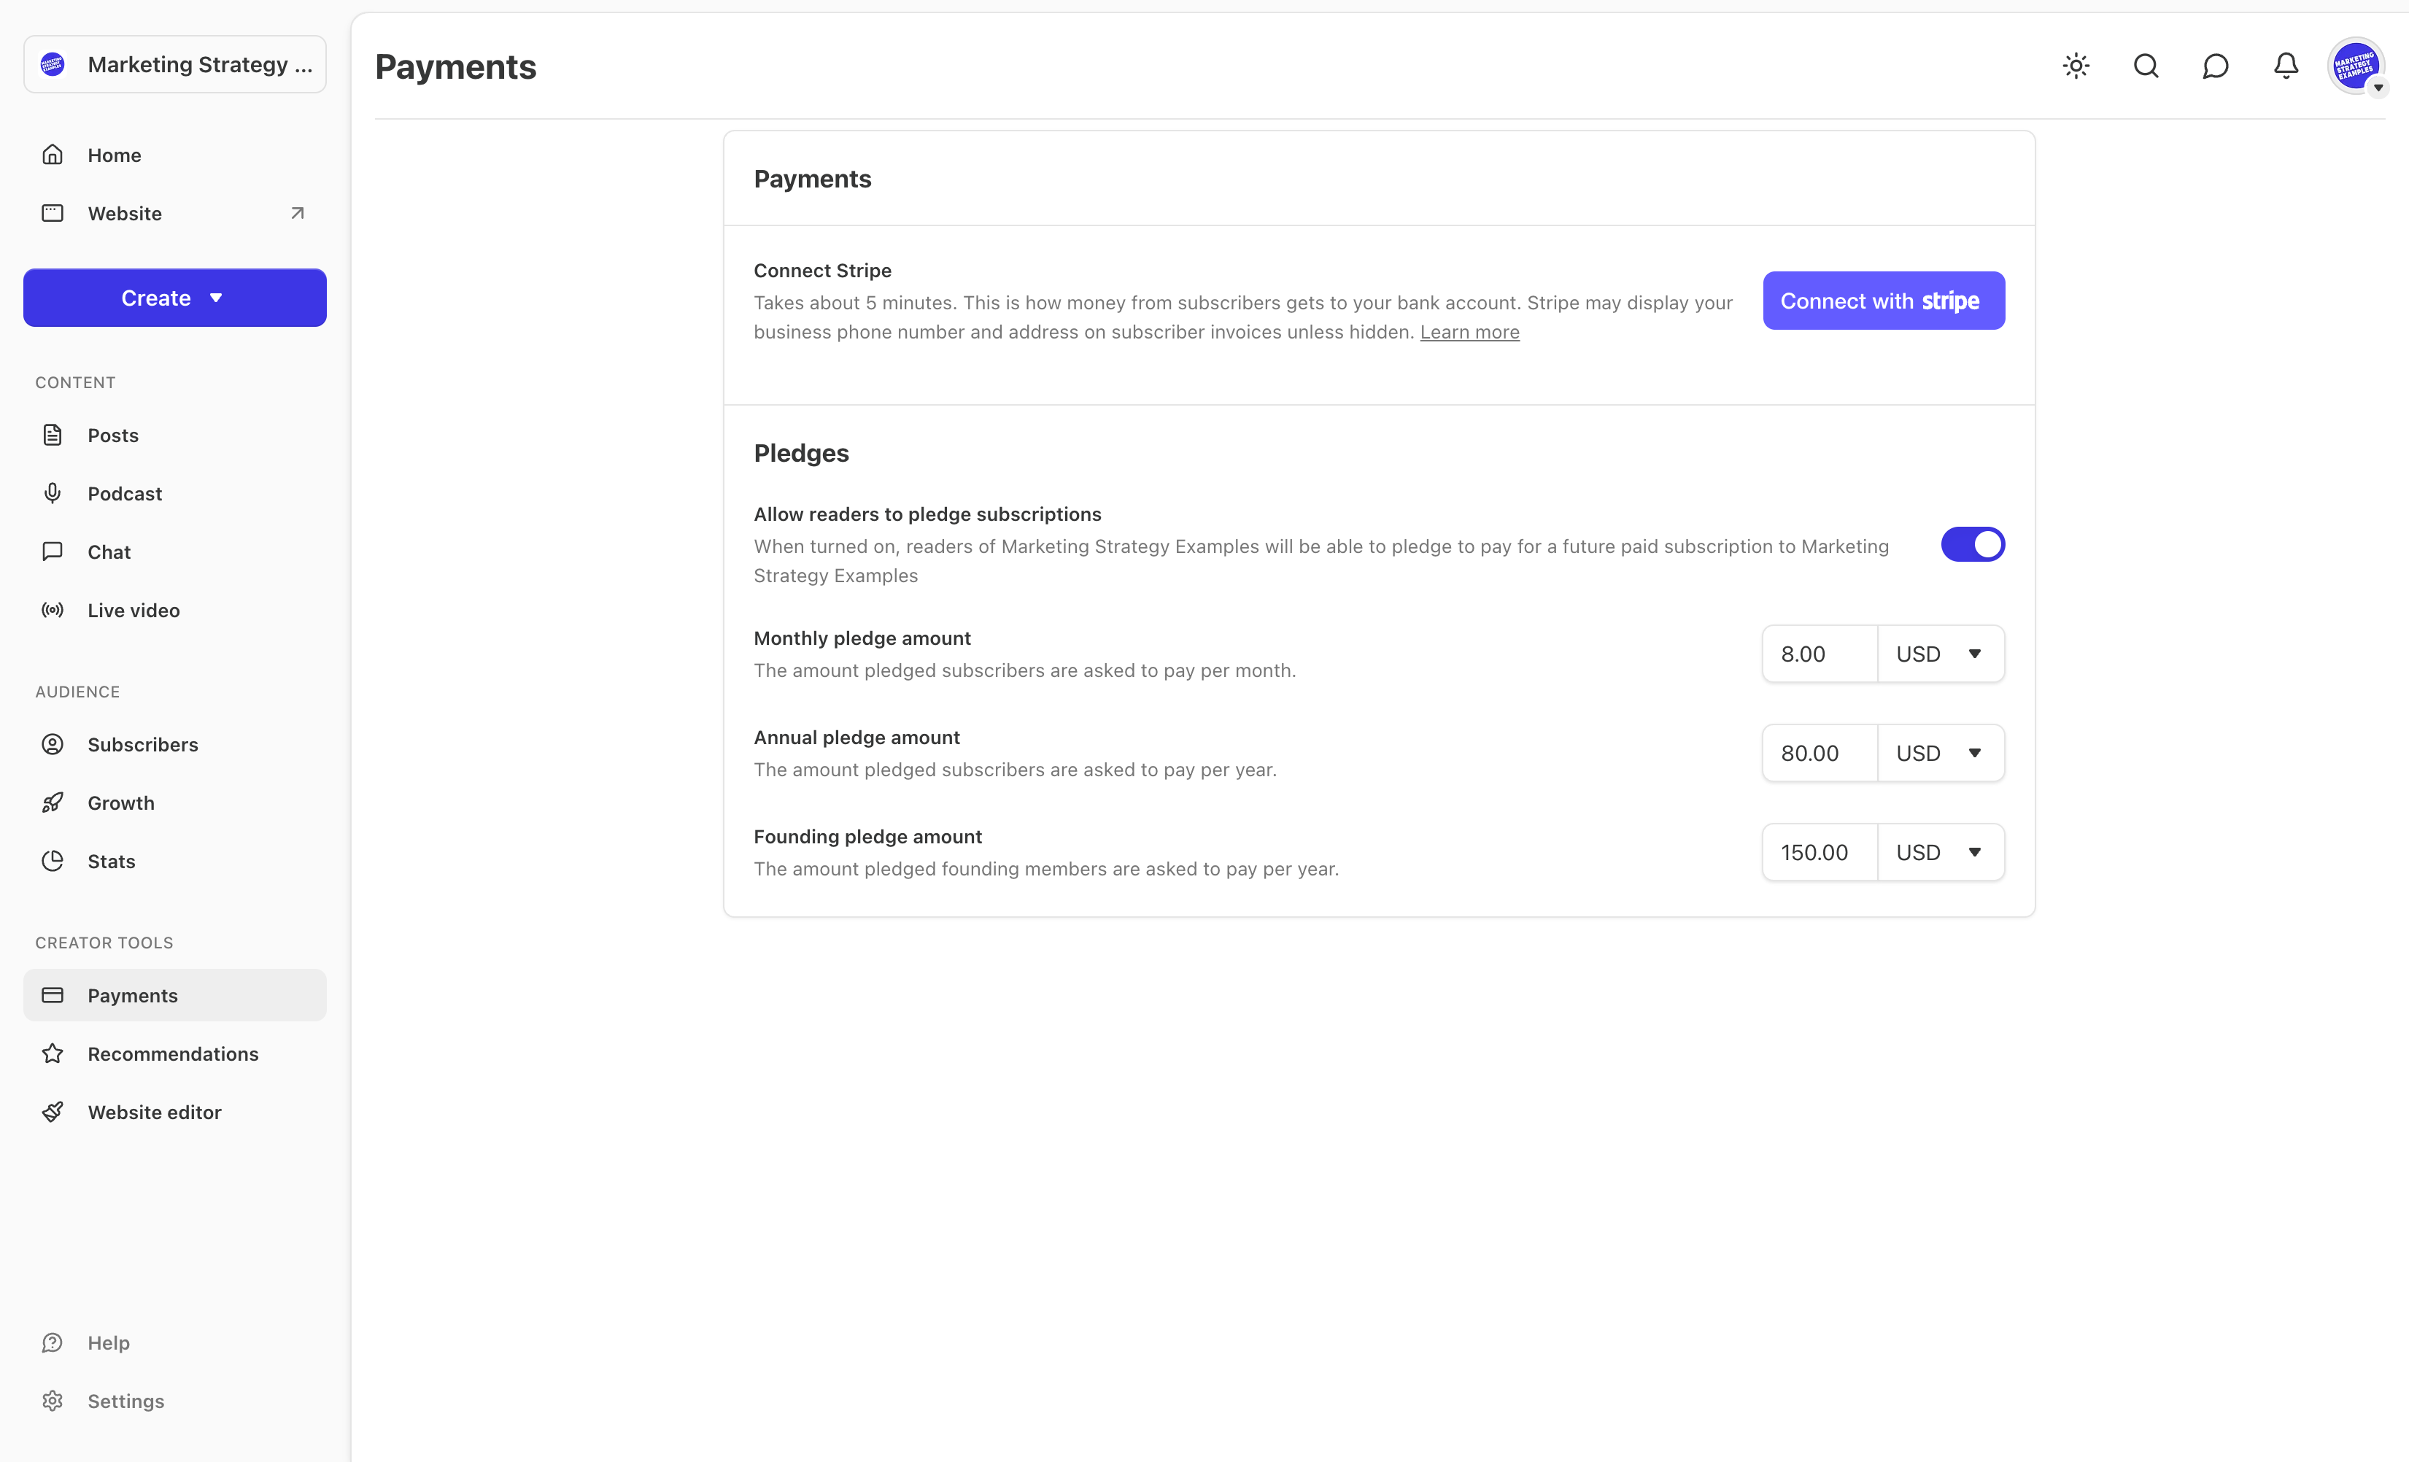This screenshot has height=1462, width=2409.
Task: Click the Stats pie chart icon
Action: click(x=53, y=861)
